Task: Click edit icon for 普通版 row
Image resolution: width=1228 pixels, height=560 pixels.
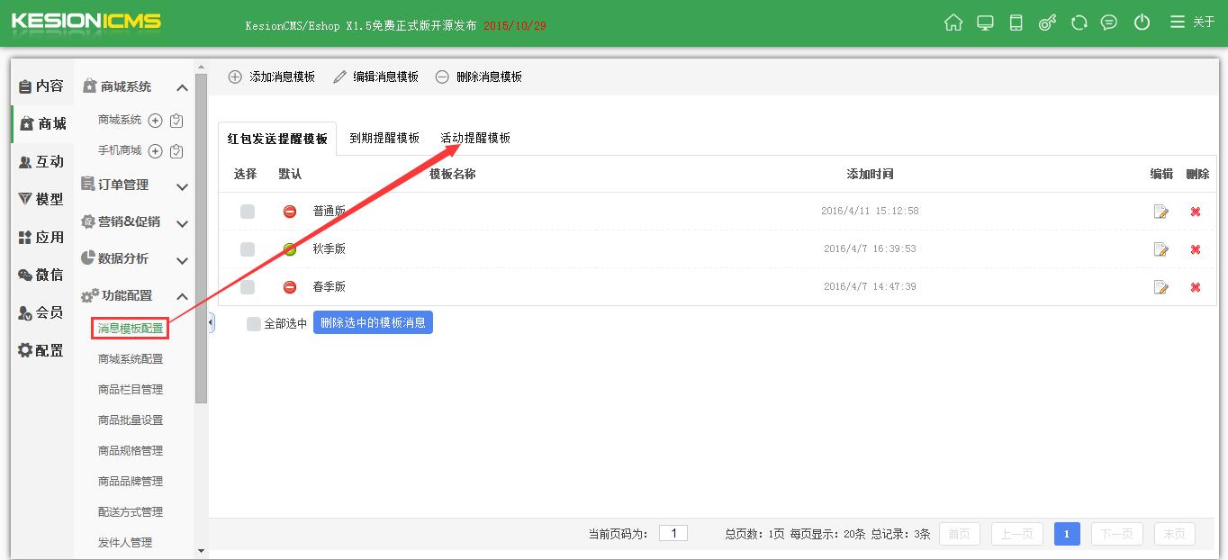Action: (x=1161, y=212)
